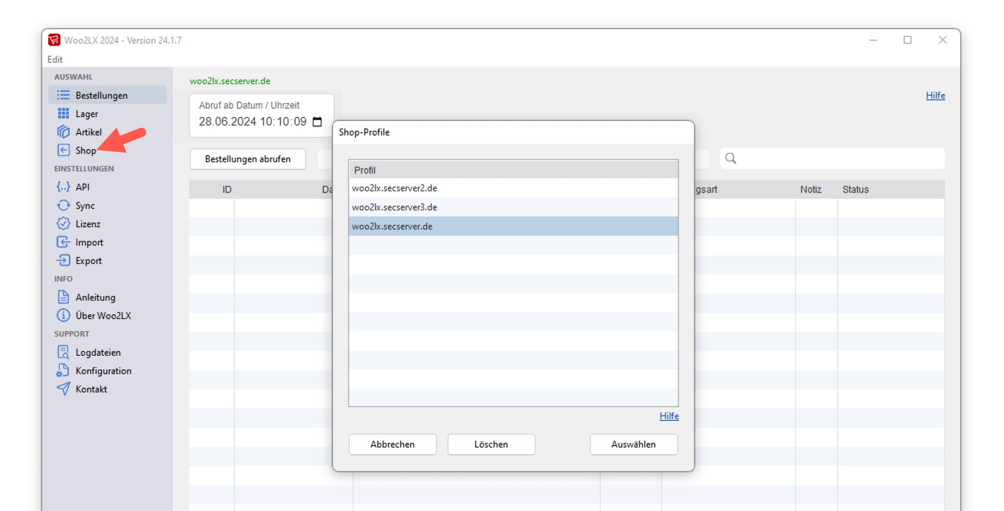Open the Anleitung manual label
This screenshot has width=1004, height=511.
[96, 297]
